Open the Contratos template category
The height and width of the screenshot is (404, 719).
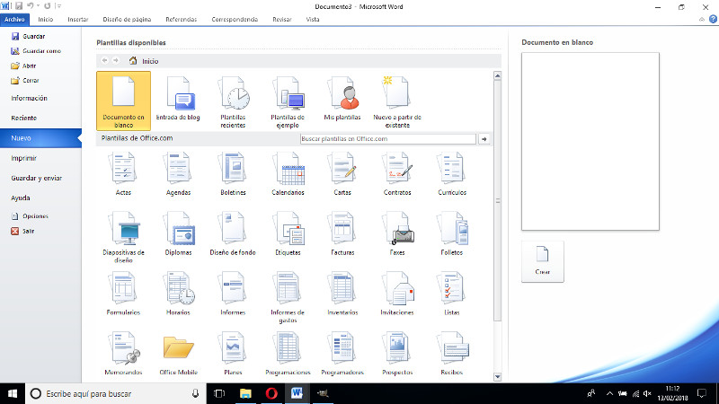397,174
